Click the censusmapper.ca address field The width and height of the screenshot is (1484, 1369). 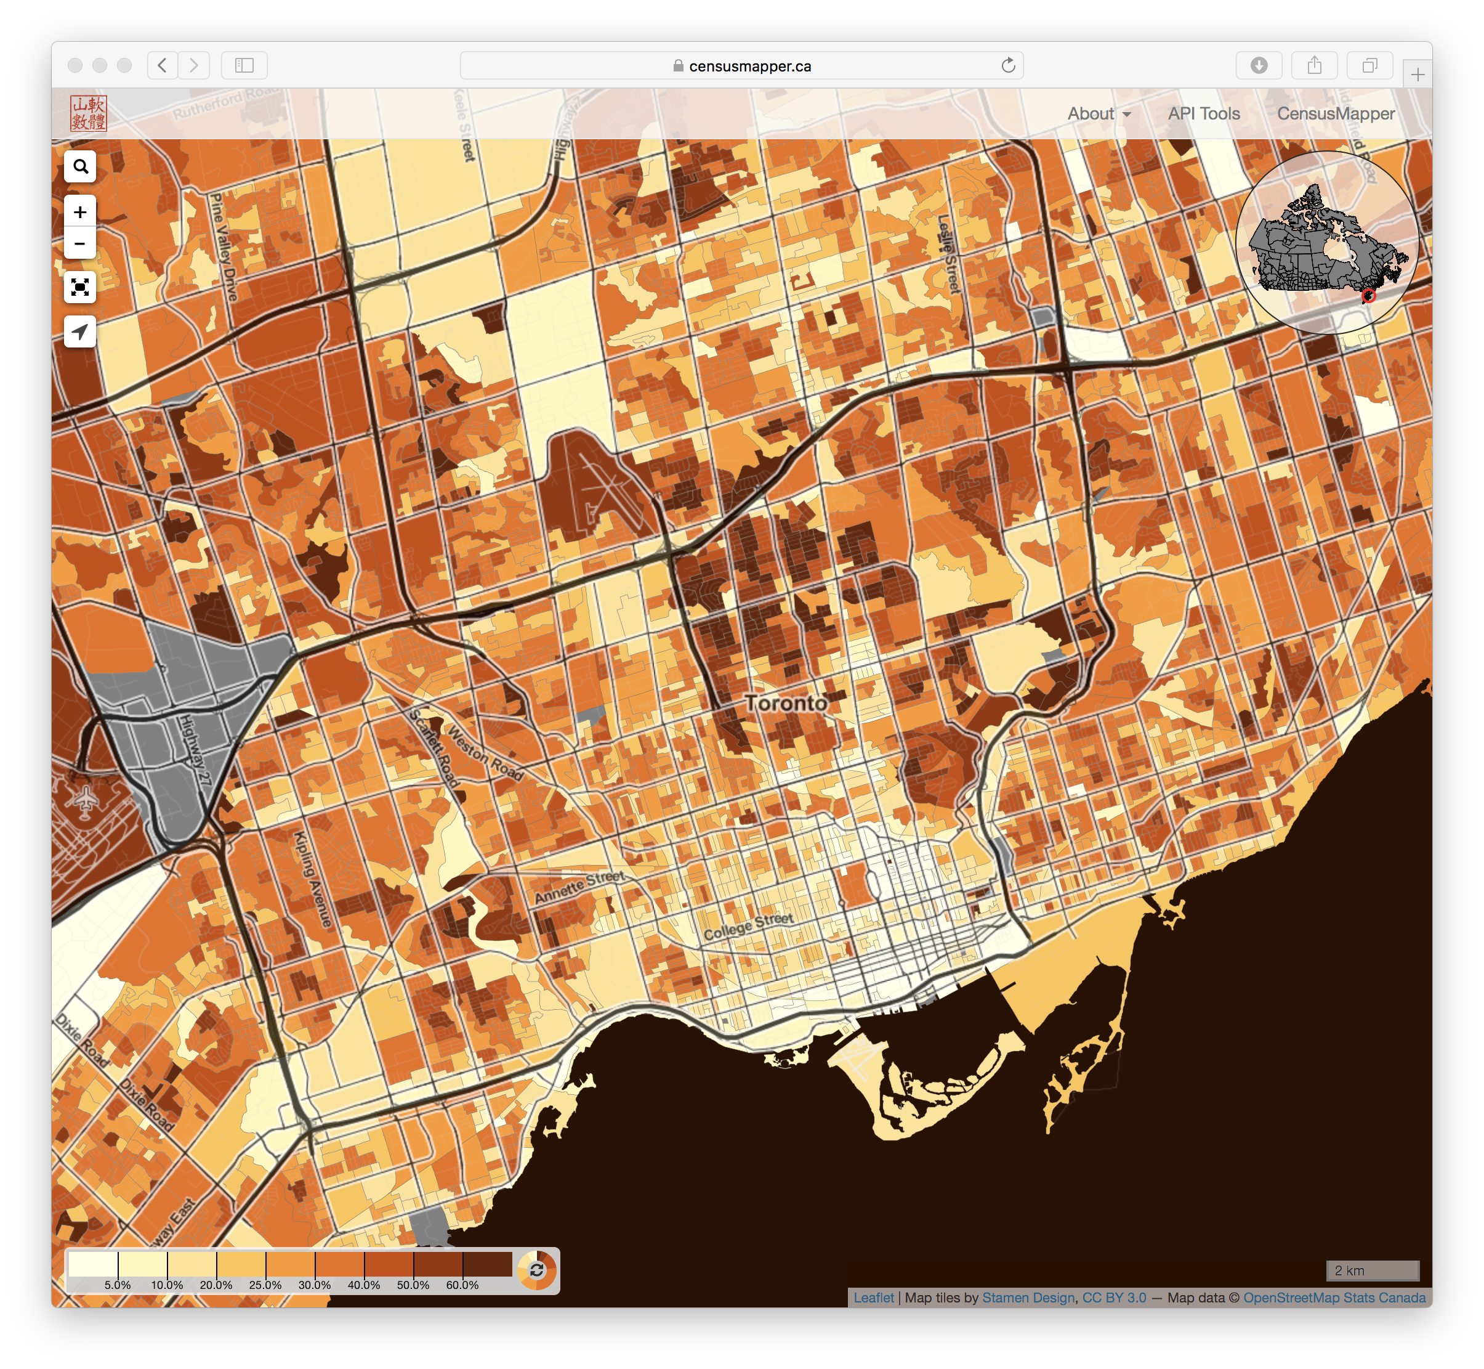tap(741, 66)
